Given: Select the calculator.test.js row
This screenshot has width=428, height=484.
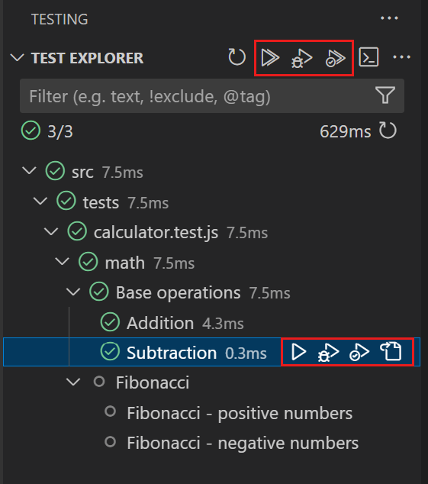Looking at the screenshot, I should coord(211,232).
